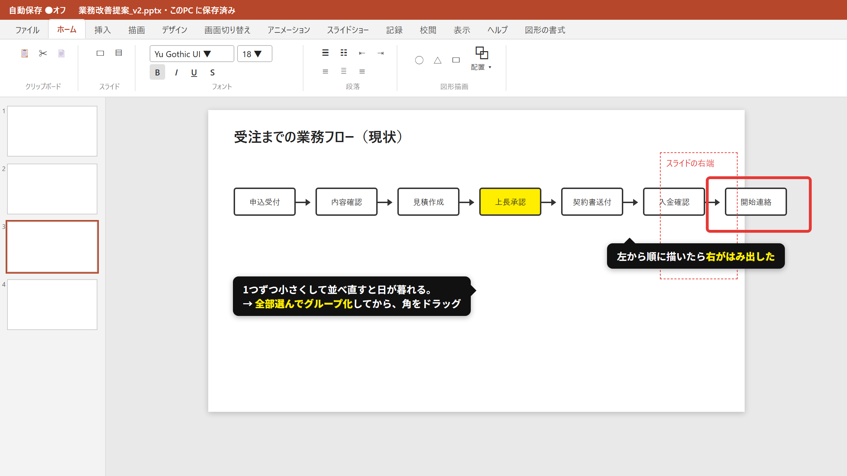The image size is (847, 476).
Task: Apply the numbered list icon
Action: tap(344, 53)
